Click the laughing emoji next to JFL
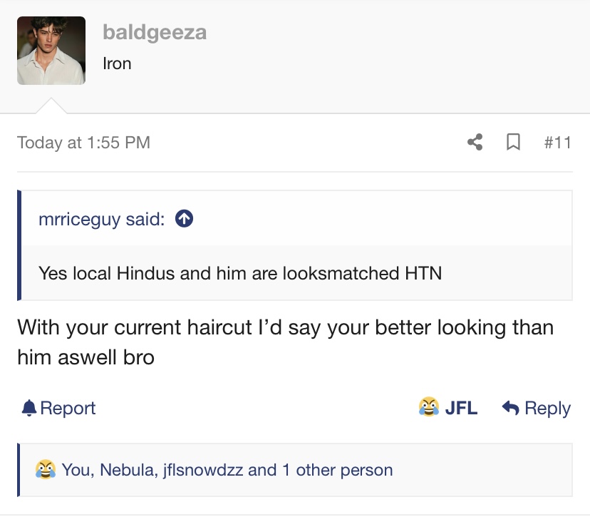 pos(428,406)
